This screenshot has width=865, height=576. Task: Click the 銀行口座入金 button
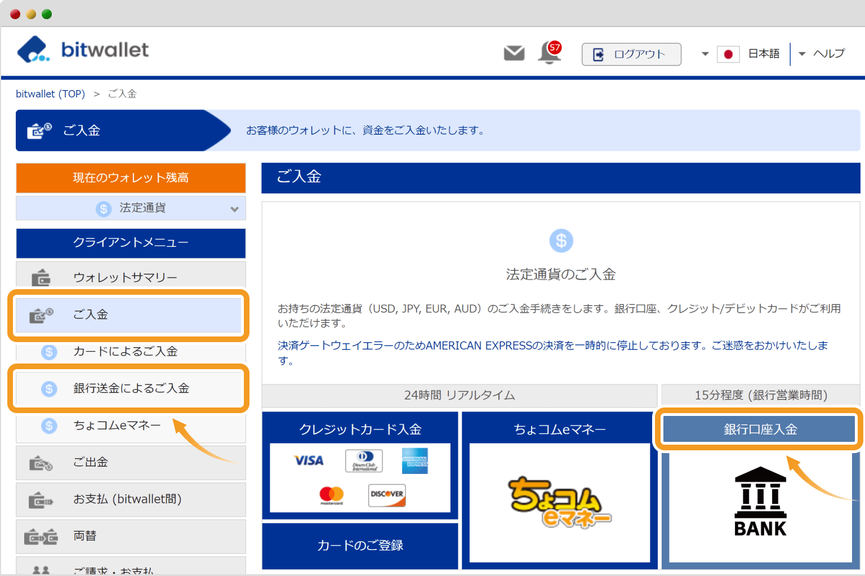click(760, 429)
